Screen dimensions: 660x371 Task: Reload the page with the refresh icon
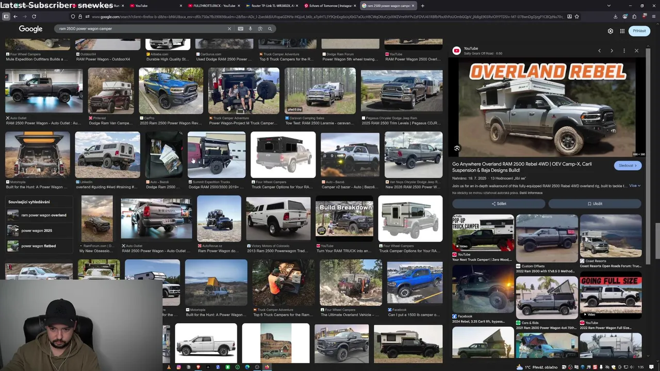[34, 16]
